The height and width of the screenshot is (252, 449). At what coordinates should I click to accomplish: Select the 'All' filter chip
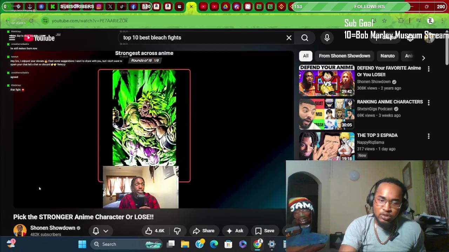pos(306,56)
